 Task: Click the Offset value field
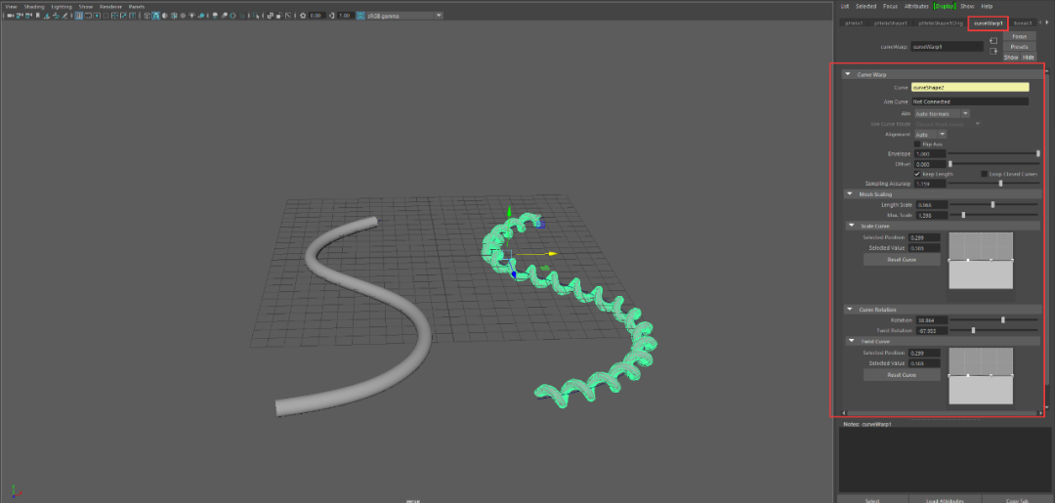click(x=929, y=164)
